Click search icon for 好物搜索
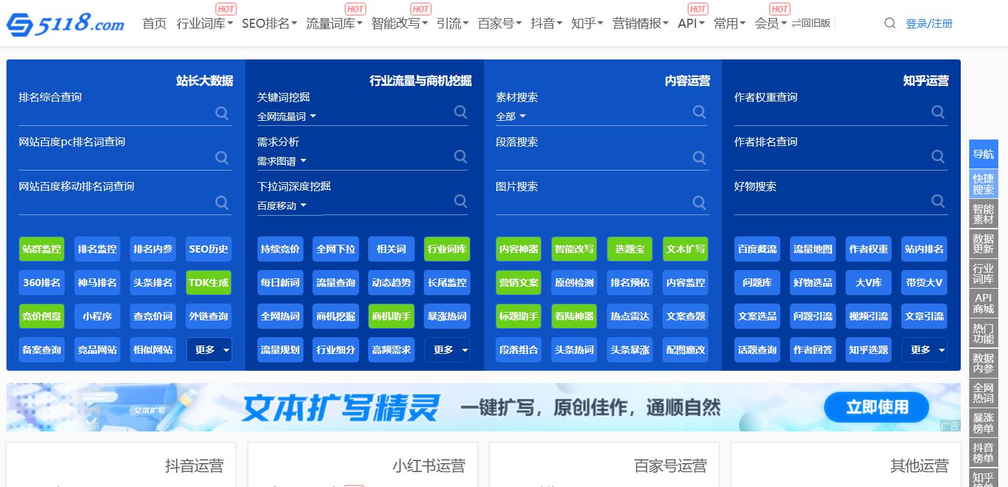Image resolution: width=1008 pixels, height=487 pixels. pos(938,201)
